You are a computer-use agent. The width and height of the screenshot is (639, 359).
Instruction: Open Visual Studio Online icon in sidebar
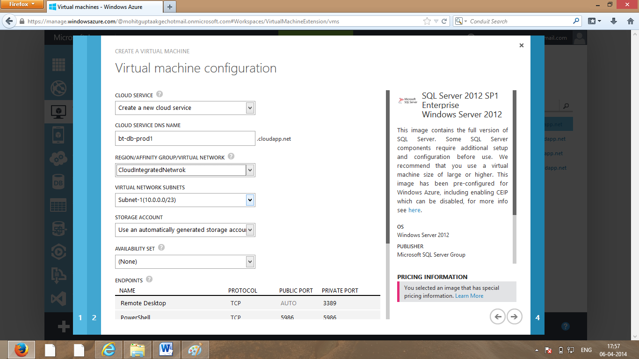[58, 299]
